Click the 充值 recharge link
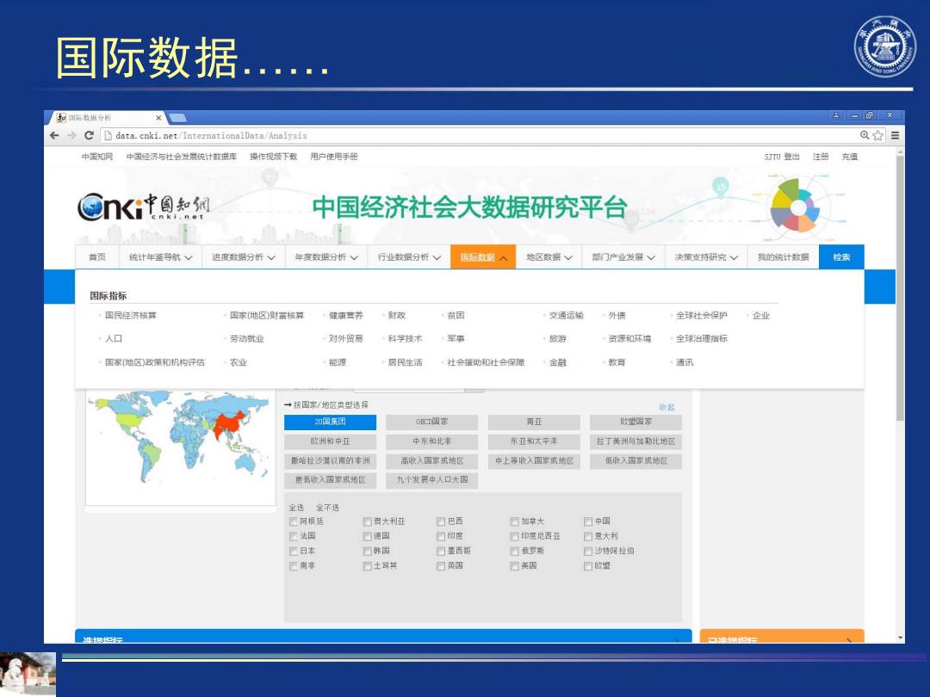Viewport: 930px width, 697px height. [x=849, y=157]
